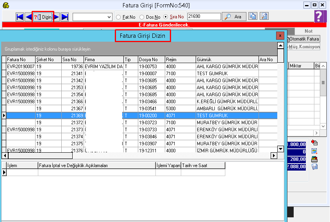330x222 pixels.
Task: Go to previous record arrow
Action: (29, 17)
